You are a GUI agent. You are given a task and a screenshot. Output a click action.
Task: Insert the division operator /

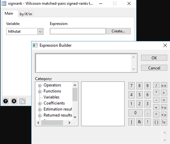click(156, 85)
